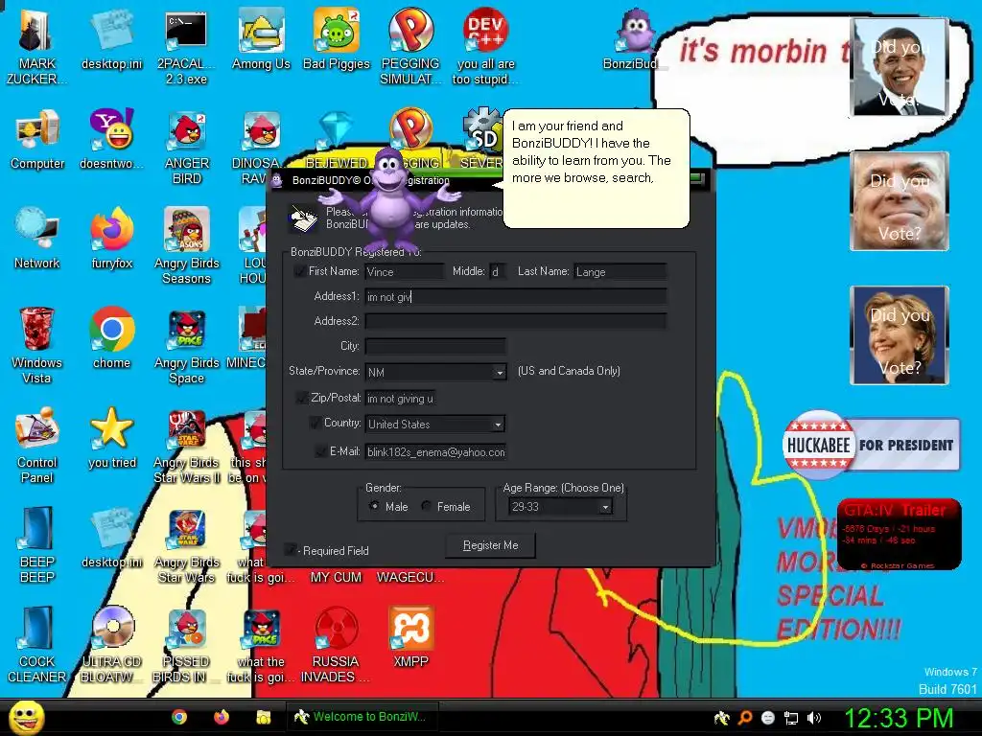Open the Control Panel desktop icon
Viewport: 982px width, 736px height.
37,445
